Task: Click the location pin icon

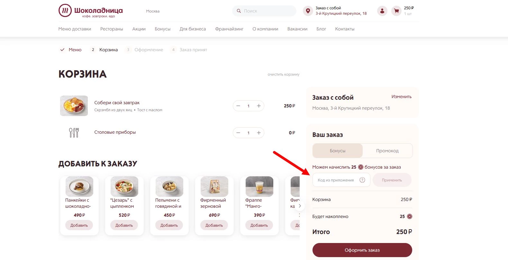Action: point(308,11)
